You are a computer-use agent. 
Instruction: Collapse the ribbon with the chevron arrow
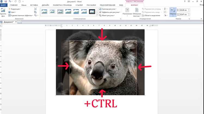coord(201,19)
